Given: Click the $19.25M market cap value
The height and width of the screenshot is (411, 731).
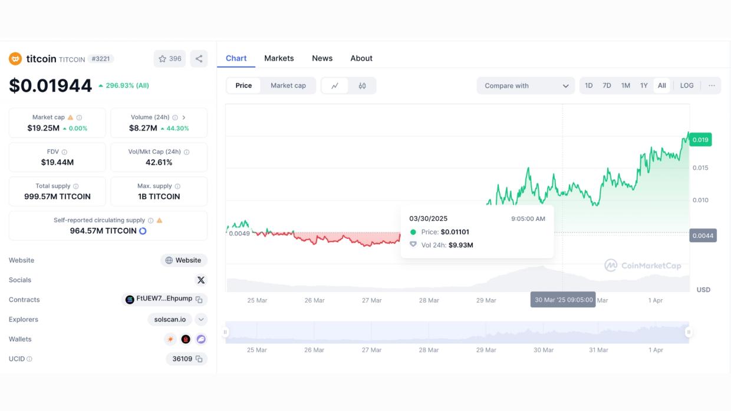Looking at the screenshot, I should click(44, 128).
